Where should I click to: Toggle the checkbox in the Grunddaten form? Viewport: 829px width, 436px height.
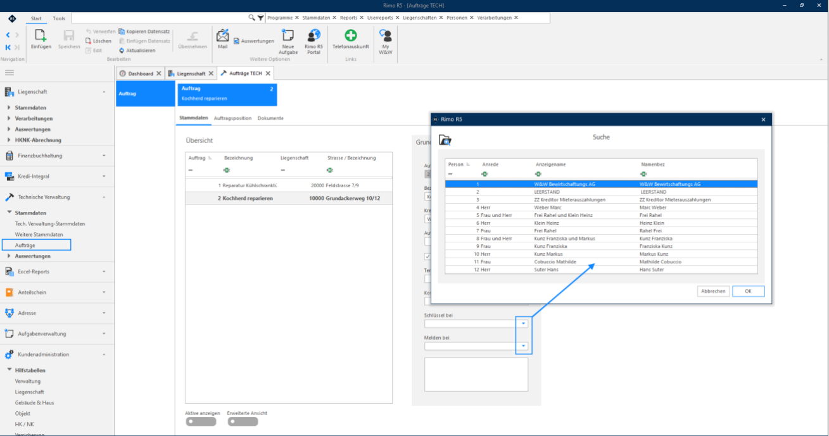(x=427, y=256)
